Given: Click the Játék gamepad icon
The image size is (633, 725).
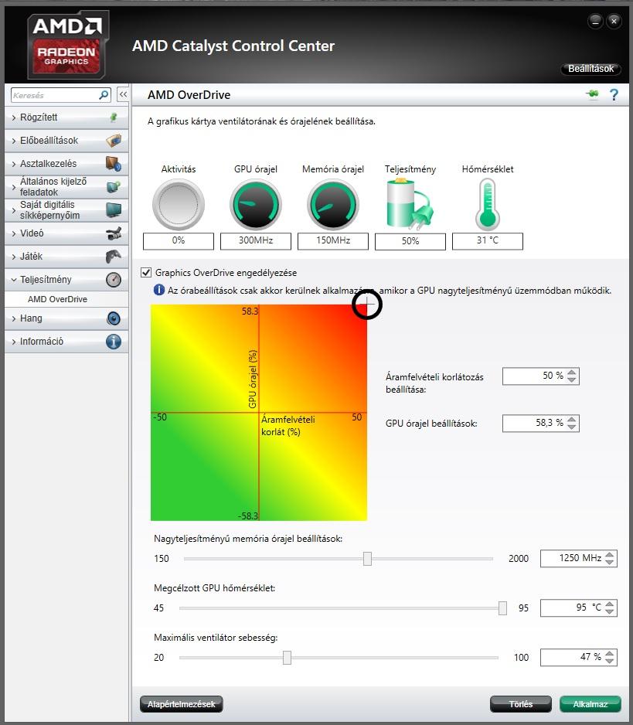Looking at the screenshot, I should click(x=114, y=256).
